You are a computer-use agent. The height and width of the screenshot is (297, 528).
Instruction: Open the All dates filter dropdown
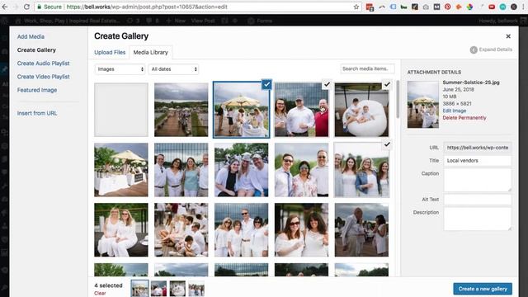click(173, 69)
